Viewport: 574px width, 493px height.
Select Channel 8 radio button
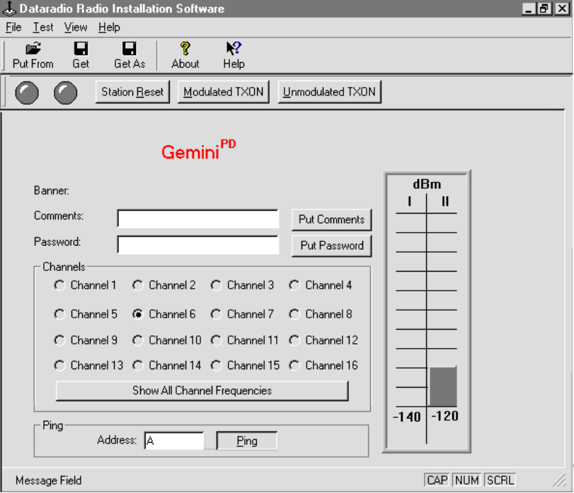(294, 314)
